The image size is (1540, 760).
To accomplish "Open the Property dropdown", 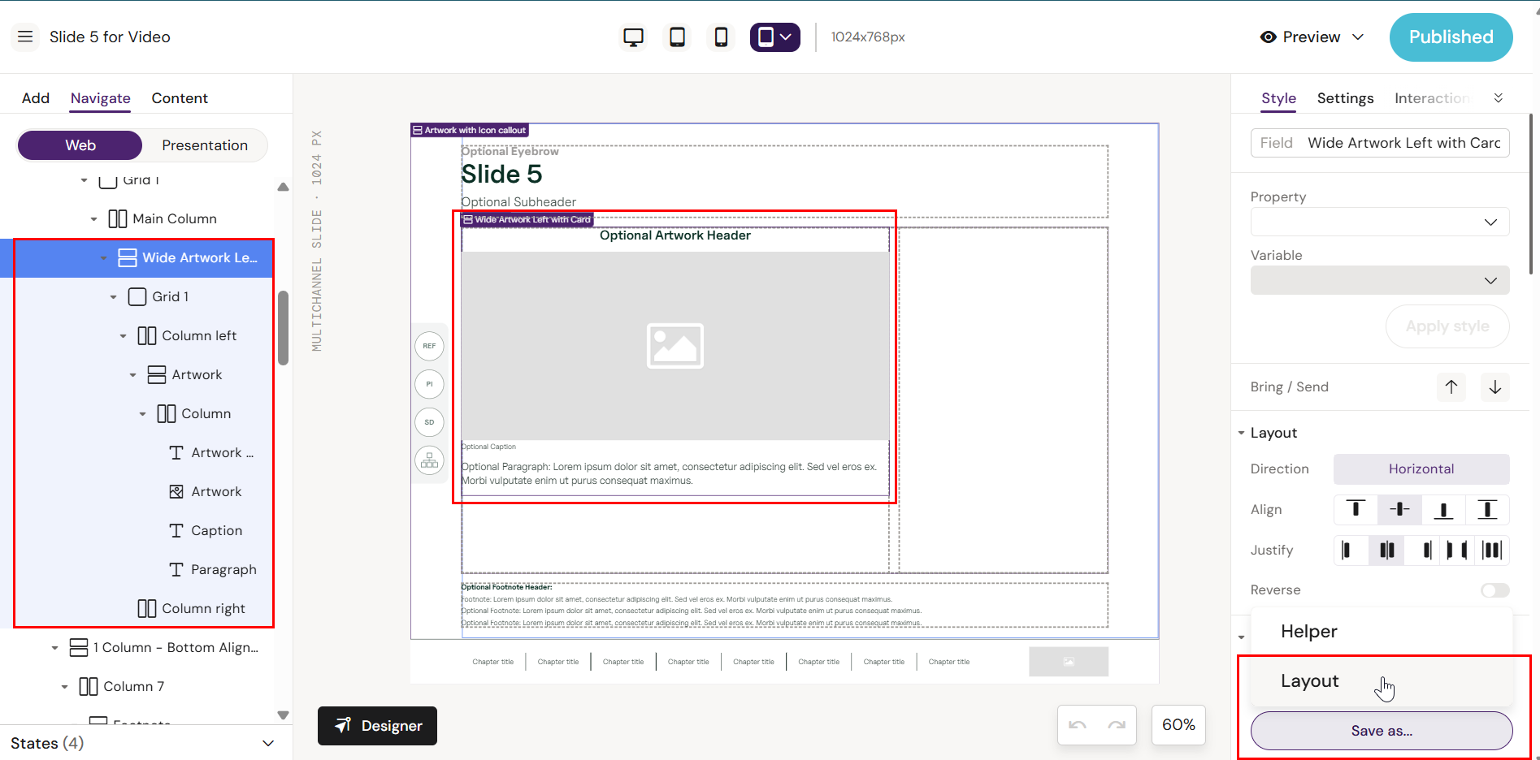I will pos(1379,222).
